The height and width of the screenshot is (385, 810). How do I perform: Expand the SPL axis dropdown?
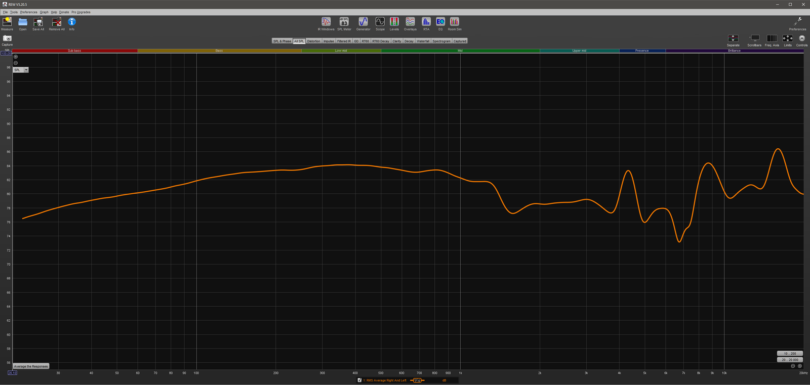[x=26, y=70]
